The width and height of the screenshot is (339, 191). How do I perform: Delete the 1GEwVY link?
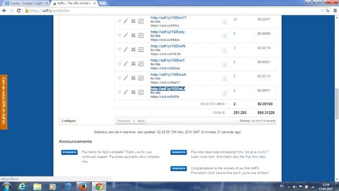click(x=133, y=21)
